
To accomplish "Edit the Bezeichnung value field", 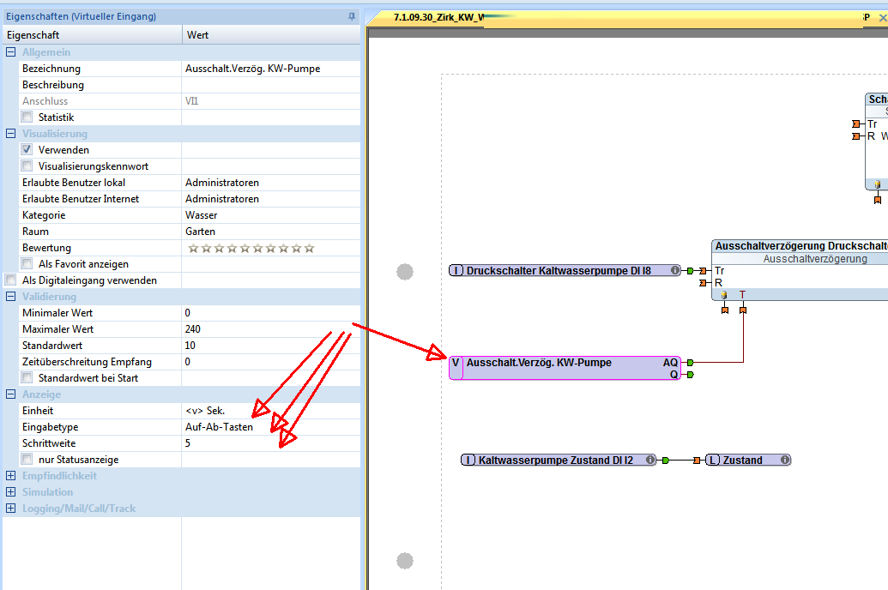I will pyautogui.click(x=271, y=69).
